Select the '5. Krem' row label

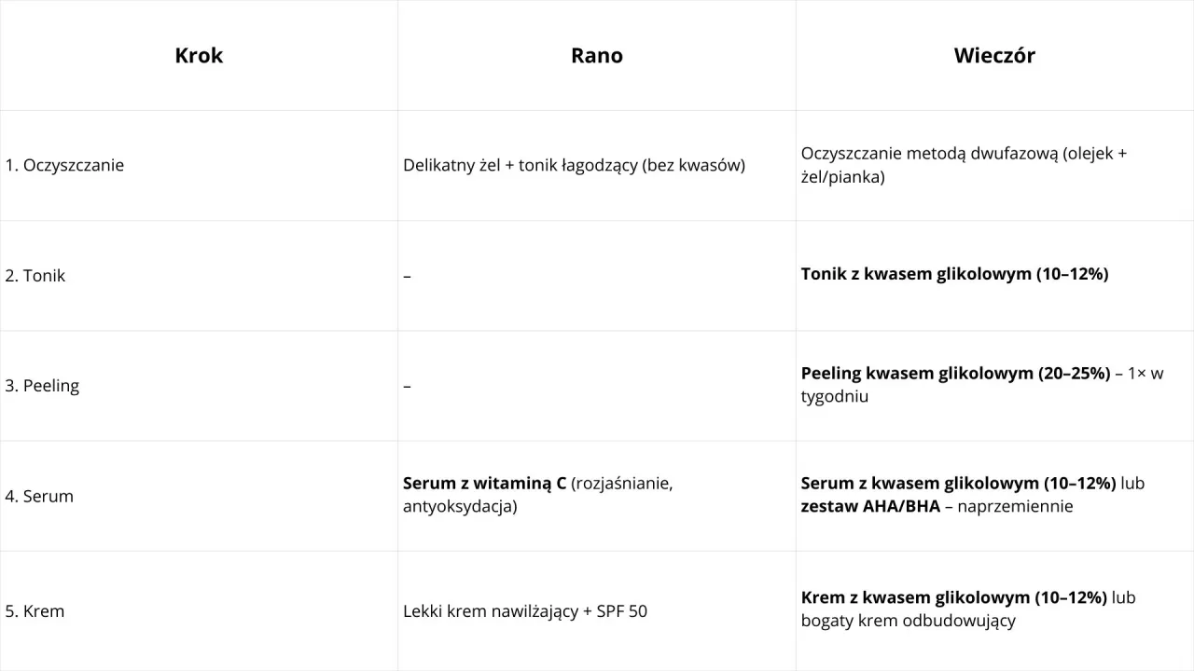pos(35,611)
